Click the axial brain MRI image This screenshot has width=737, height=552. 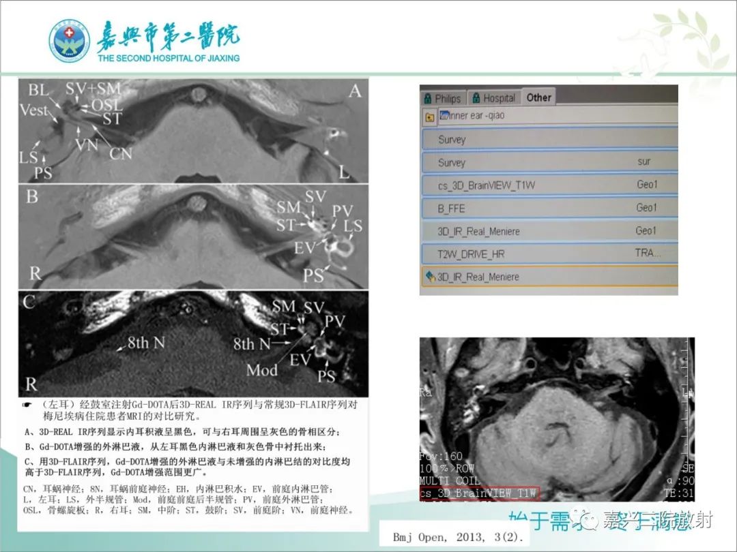[557, 419]
